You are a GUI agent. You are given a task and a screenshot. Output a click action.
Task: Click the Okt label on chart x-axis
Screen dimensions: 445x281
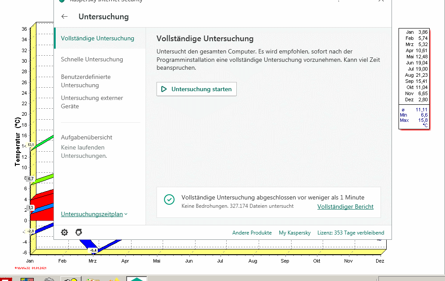[x=317, y=261]
